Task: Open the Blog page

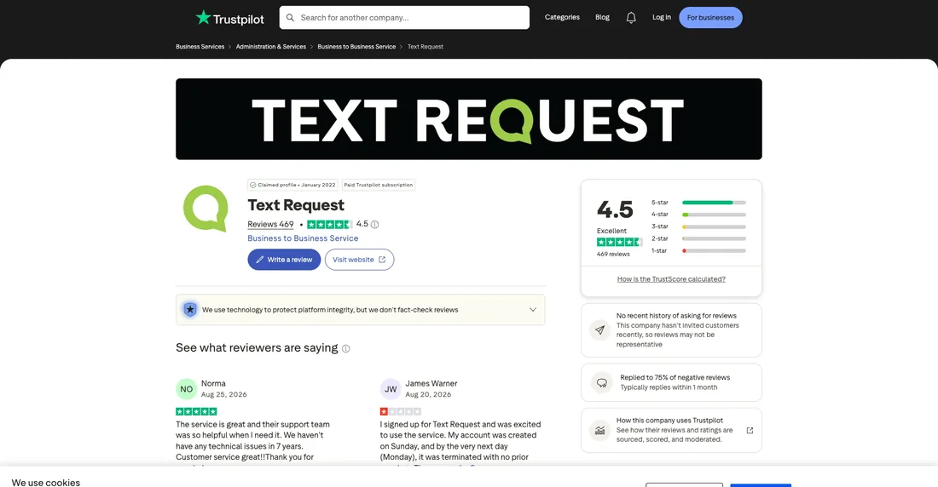Action: point(602,17)
